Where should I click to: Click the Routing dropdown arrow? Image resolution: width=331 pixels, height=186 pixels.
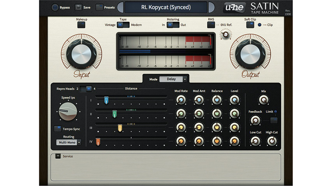79,142
